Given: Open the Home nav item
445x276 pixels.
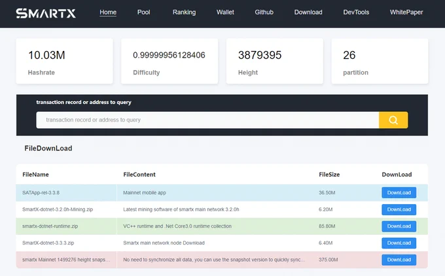Looking at the screenshot, I should (108, 12).
